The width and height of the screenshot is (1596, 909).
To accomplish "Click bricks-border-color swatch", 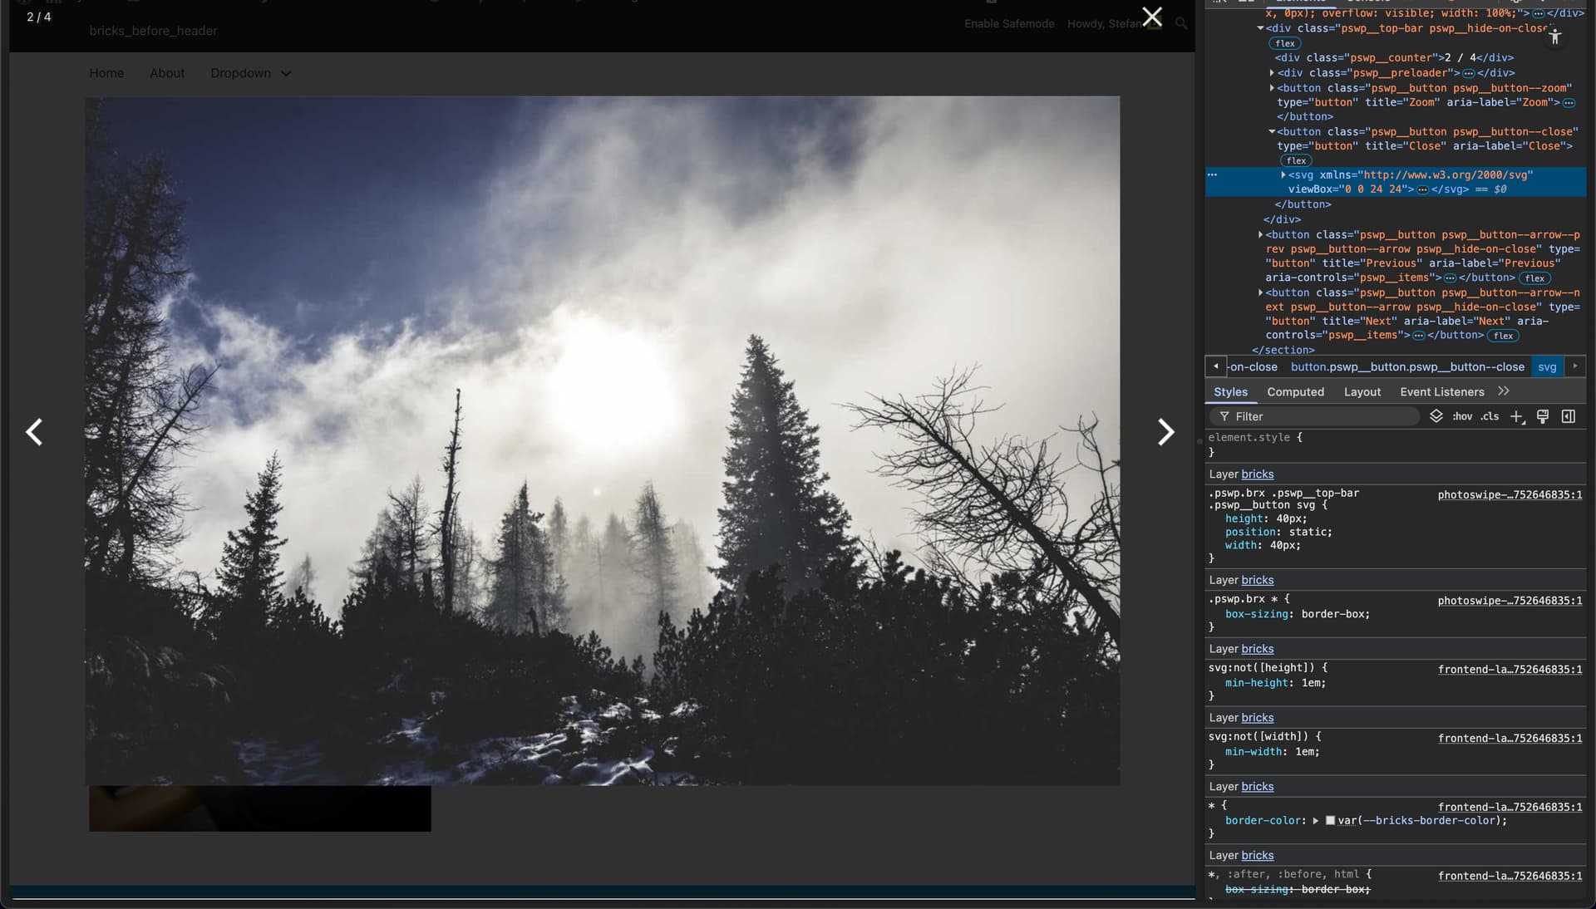I will click(1330, 821).
